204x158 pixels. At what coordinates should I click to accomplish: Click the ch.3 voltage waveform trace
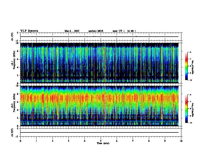pyautogui.click(x=99, y=132)
